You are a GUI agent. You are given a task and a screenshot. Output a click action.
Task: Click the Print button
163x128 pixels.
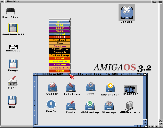pyautogui.click(x=60, y=59)
